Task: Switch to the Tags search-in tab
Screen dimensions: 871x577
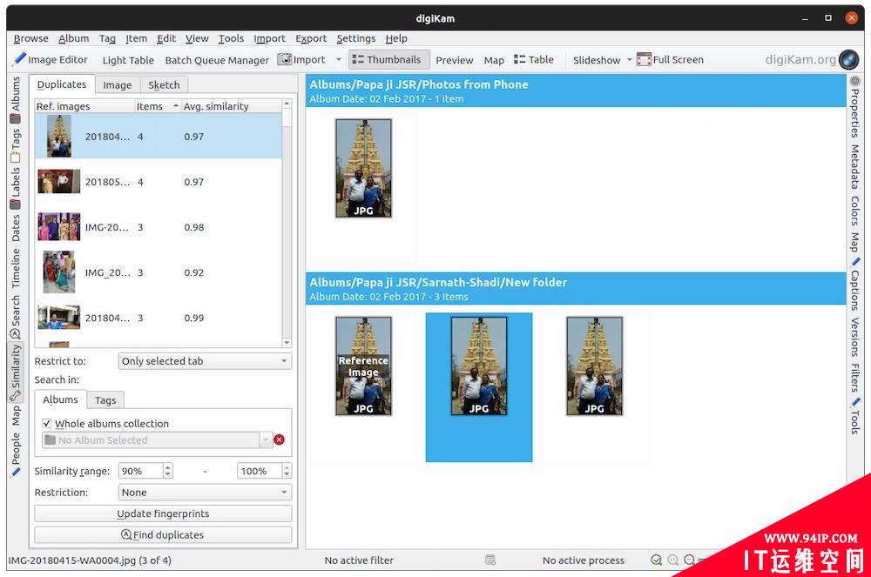Action: click(105, 400)
